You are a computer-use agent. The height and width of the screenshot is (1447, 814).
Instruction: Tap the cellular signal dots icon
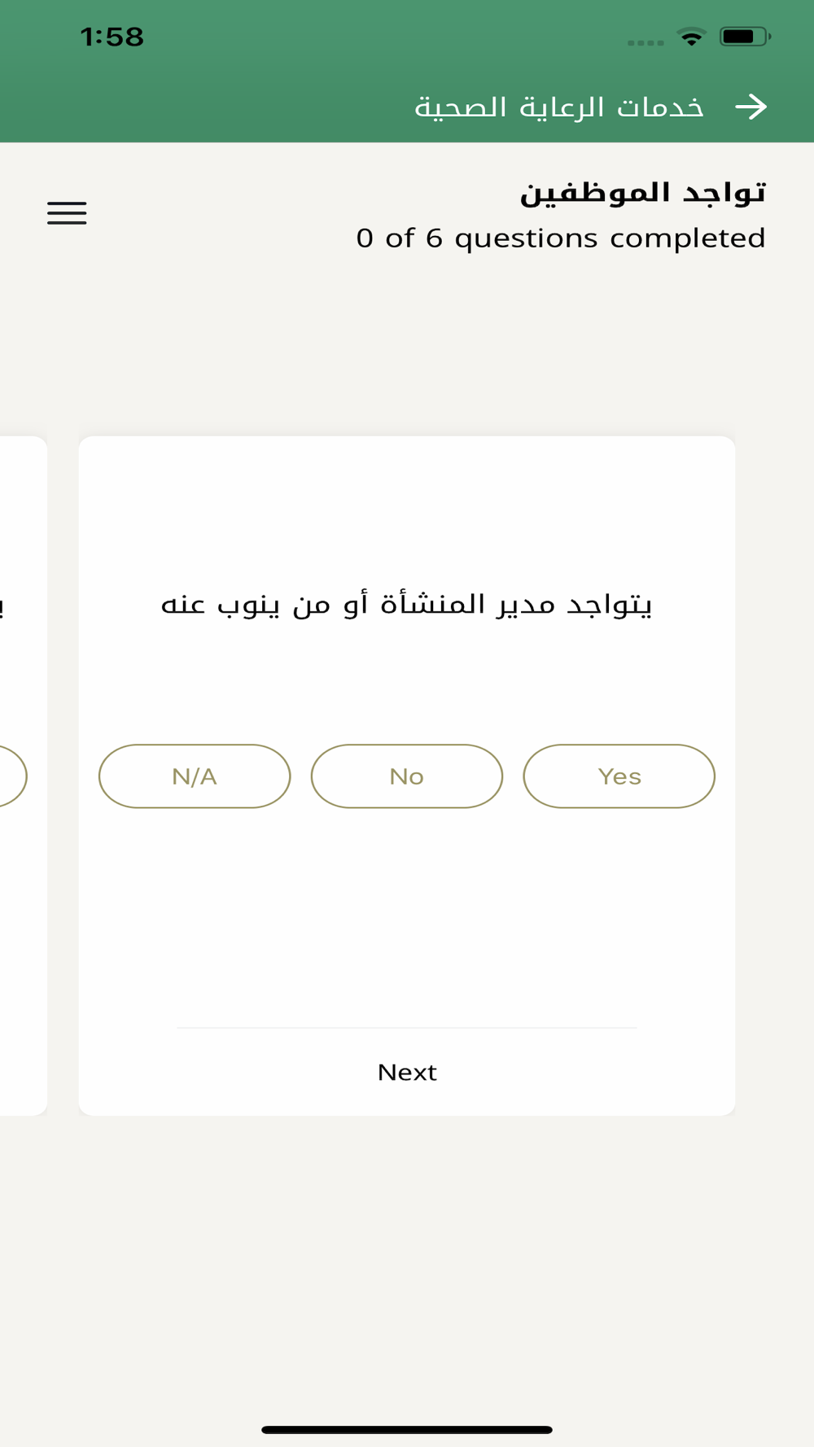pyautogui.click(x=646, y=42)
